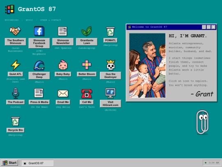This screenshot has height=167, width=222.
Task: Open the Grantlanta Lawn leaf icon
Action: click(x=86, y=31)
